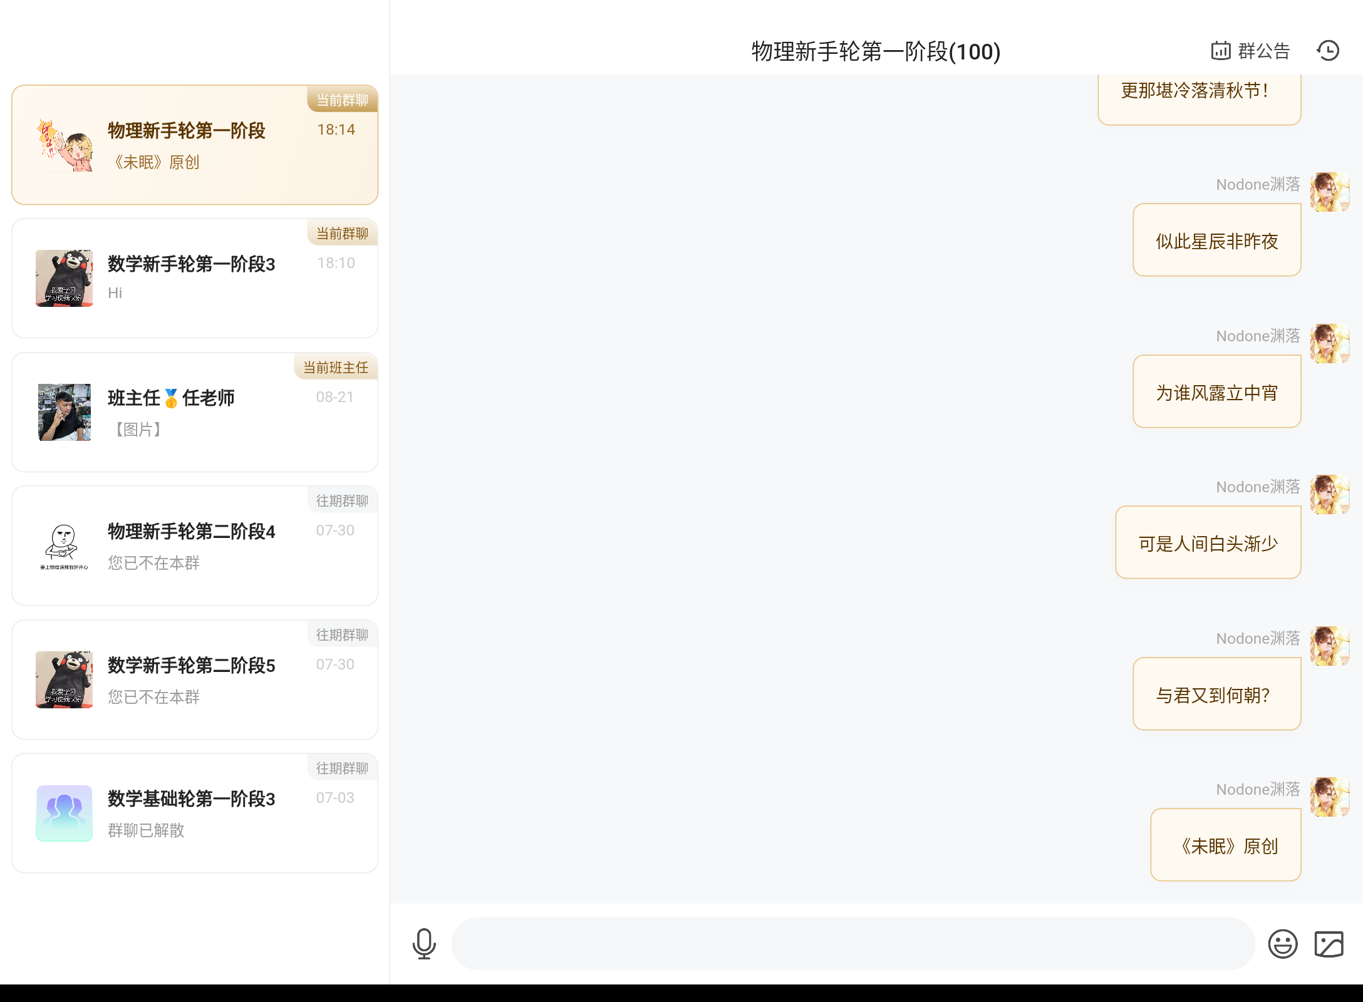Viewport: 1363px width, 1002px height.
Task: Click the microphone voice input icon
Action: pos(424,944)
